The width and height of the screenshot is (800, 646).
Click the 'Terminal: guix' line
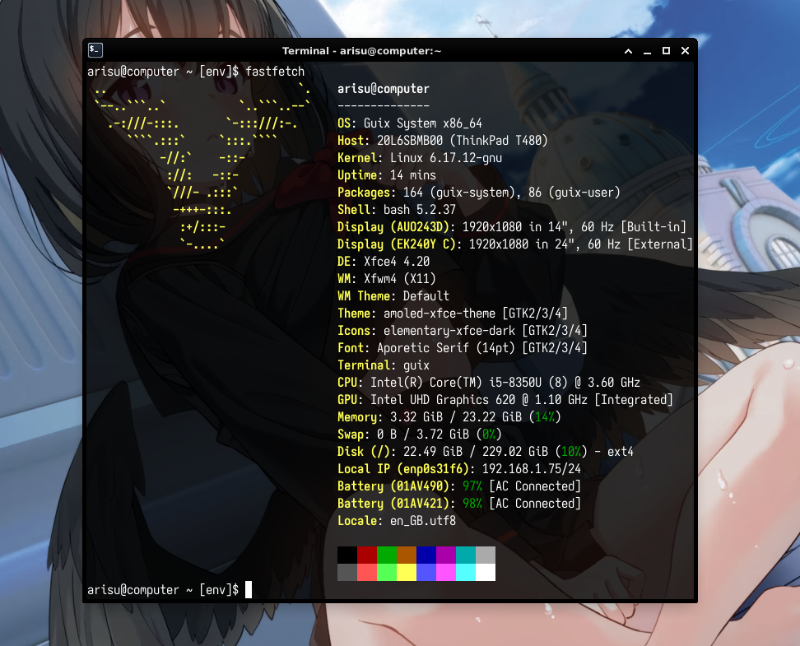(x=384, y=365)
